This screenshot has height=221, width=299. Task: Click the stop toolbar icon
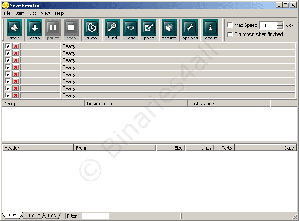pos(71,30)
